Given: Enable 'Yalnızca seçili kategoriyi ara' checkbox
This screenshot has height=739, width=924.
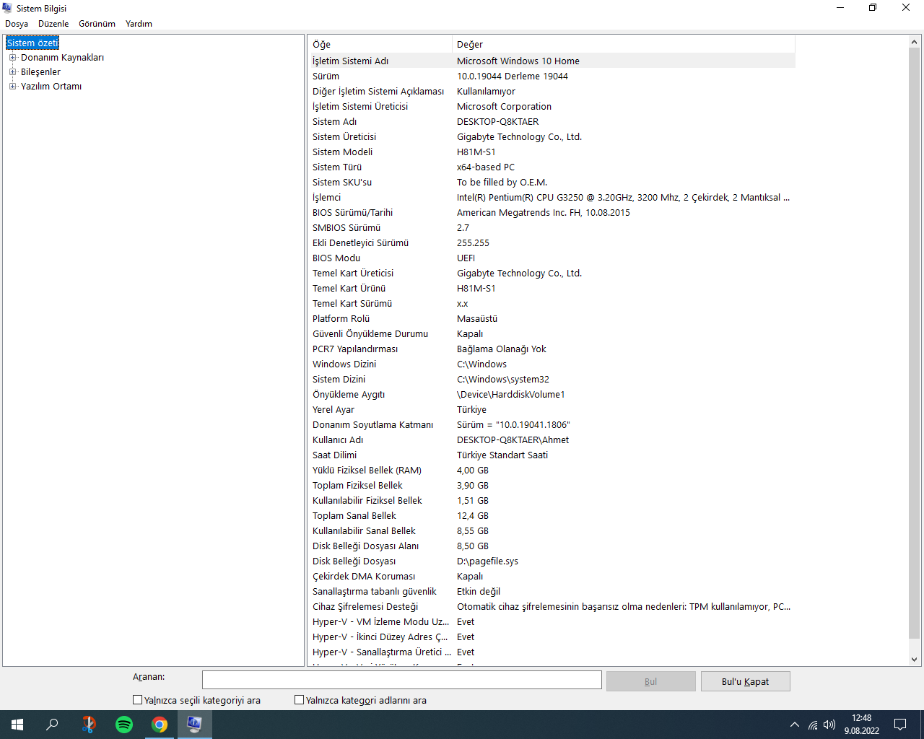Looking at the screenshot, I should point(138,700).
